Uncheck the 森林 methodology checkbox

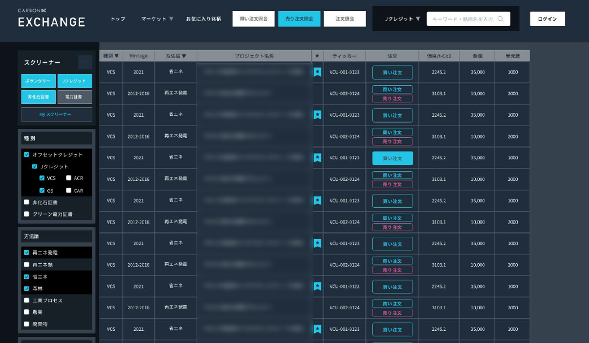point(27,289)
